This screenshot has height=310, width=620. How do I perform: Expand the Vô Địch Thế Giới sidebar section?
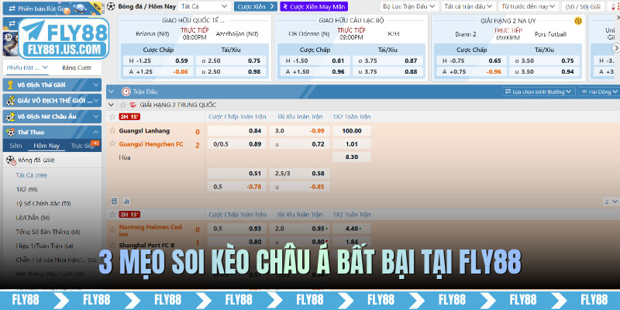pos(96,84)
